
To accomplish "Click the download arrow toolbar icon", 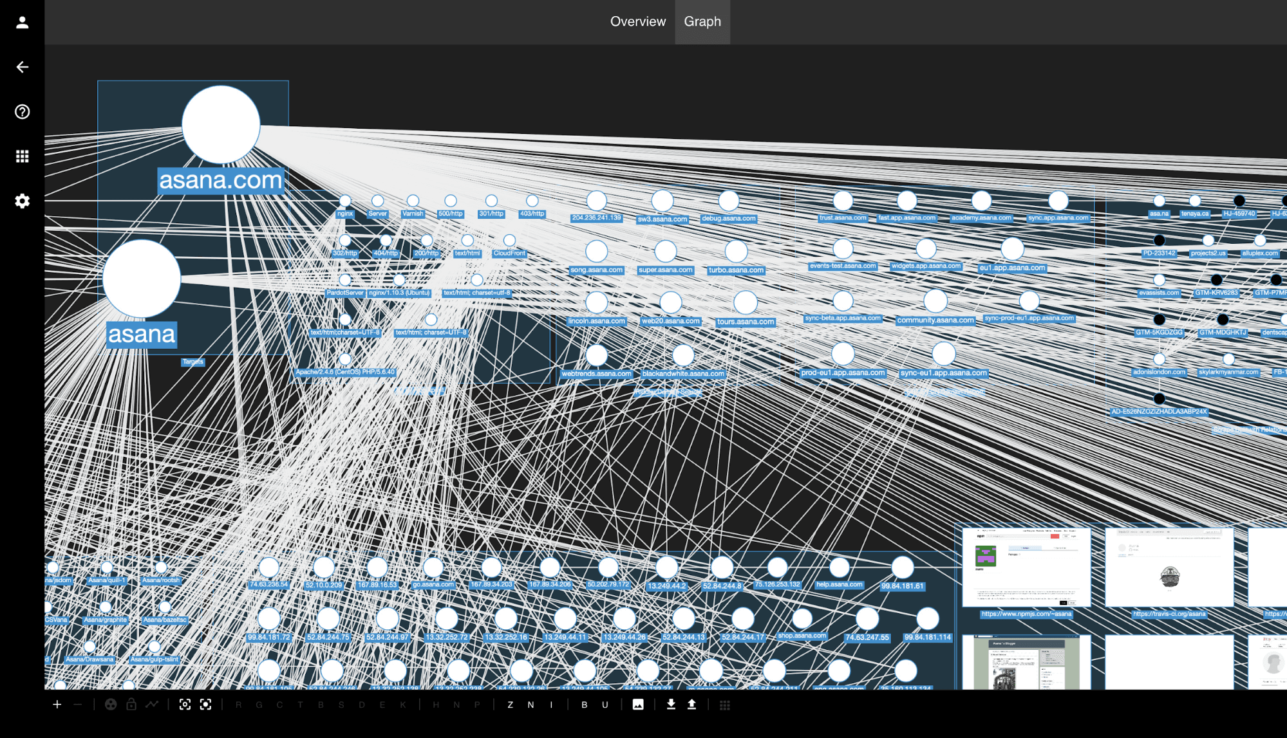I will (x=671, y=705).
